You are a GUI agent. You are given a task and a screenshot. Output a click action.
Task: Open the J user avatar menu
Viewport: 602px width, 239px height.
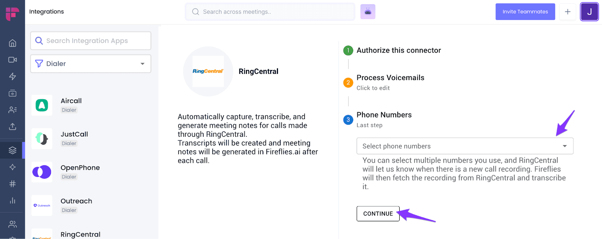[x=589, y=12]
